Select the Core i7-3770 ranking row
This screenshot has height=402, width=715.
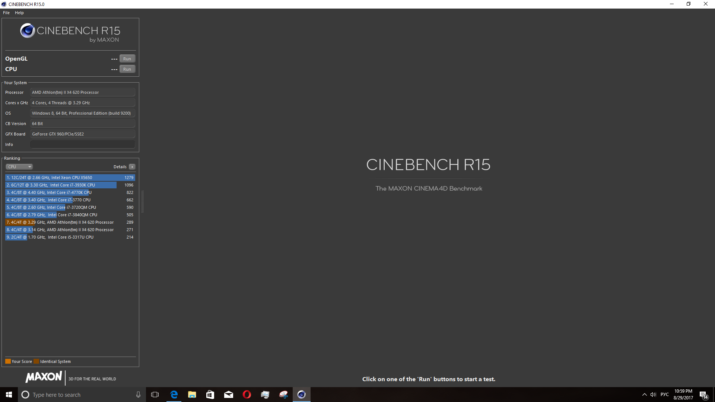pyautogui.click(x=70, y=200)
